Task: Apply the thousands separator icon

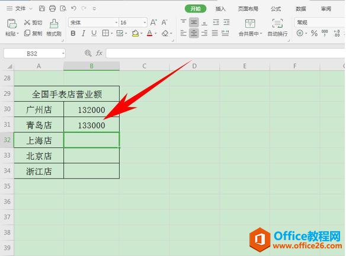Action: pos(325,33)
